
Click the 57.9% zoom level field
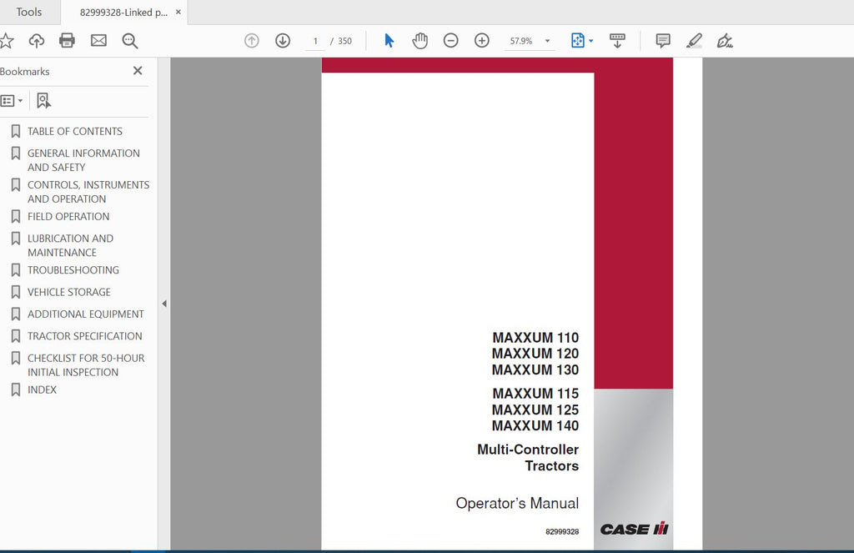pyautogui.click(x=521, y=41)
